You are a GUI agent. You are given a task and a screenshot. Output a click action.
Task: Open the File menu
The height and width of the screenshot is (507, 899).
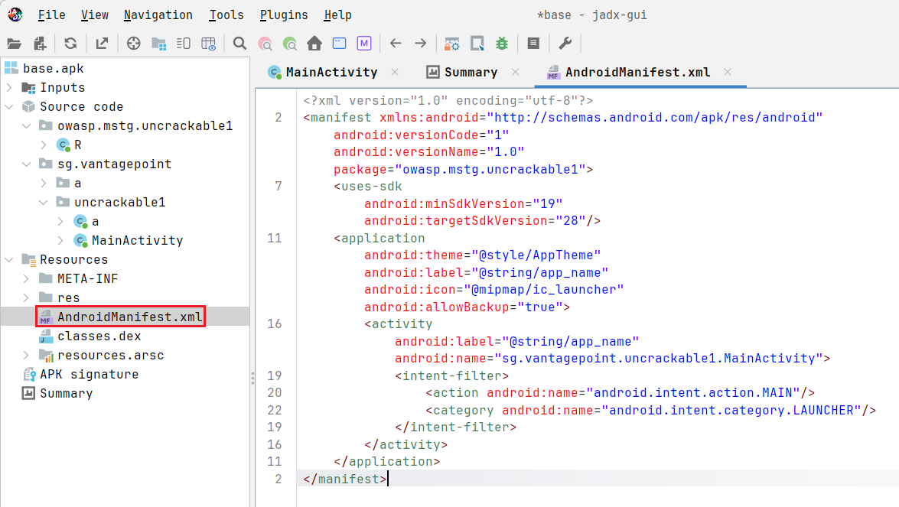[x=51, y=15]
